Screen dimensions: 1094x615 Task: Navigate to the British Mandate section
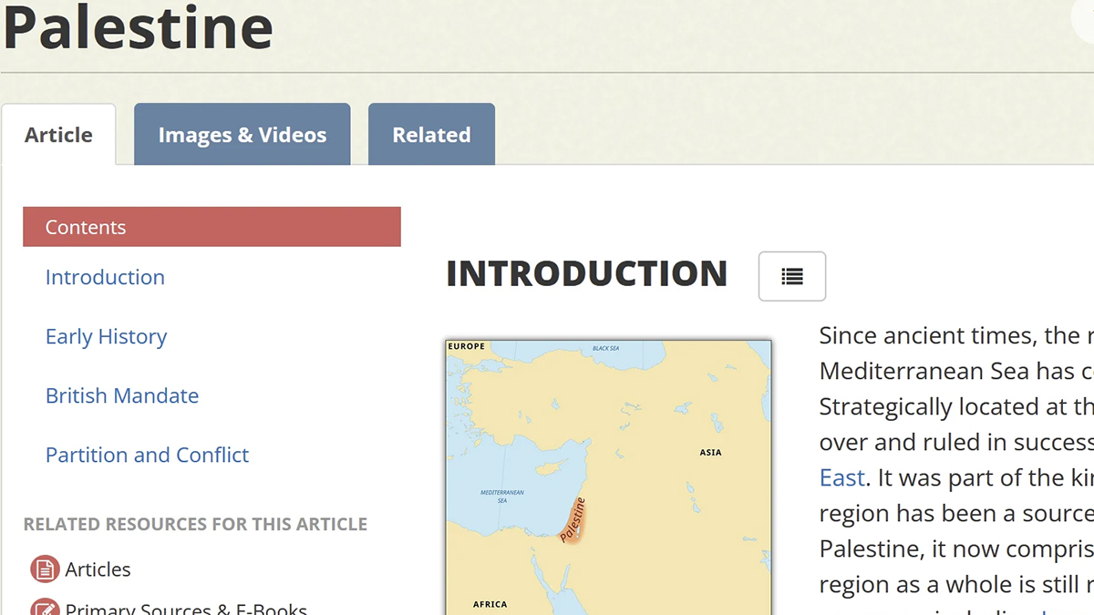point(121,395)
